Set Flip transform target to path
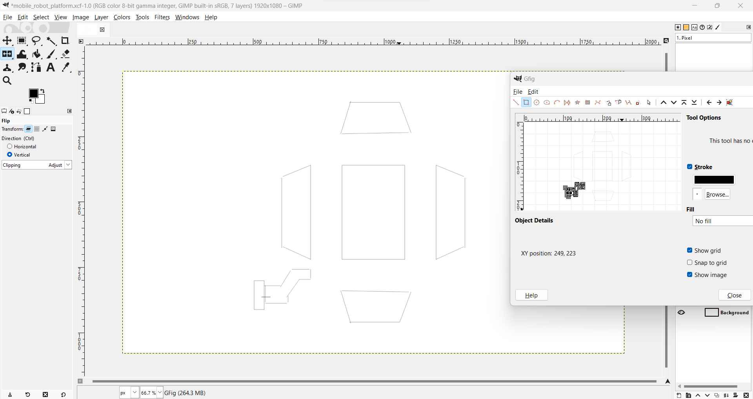This screenshot has height=399, width=753. tap(45, 129)
